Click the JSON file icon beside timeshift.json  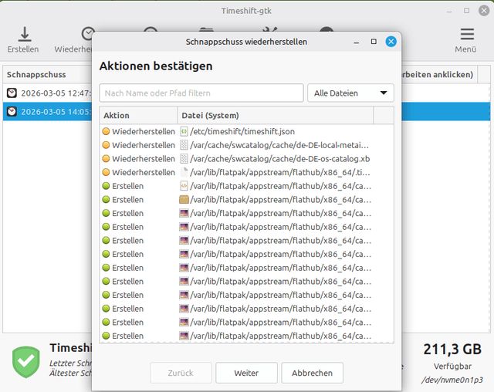point(184,132)
